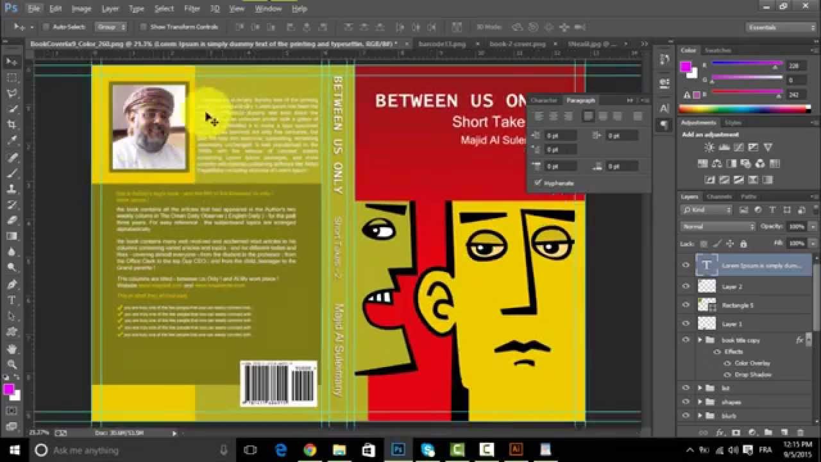The image size is (821, 462).
Task: Switch to the Swatches tab
Action: (718, 50)
